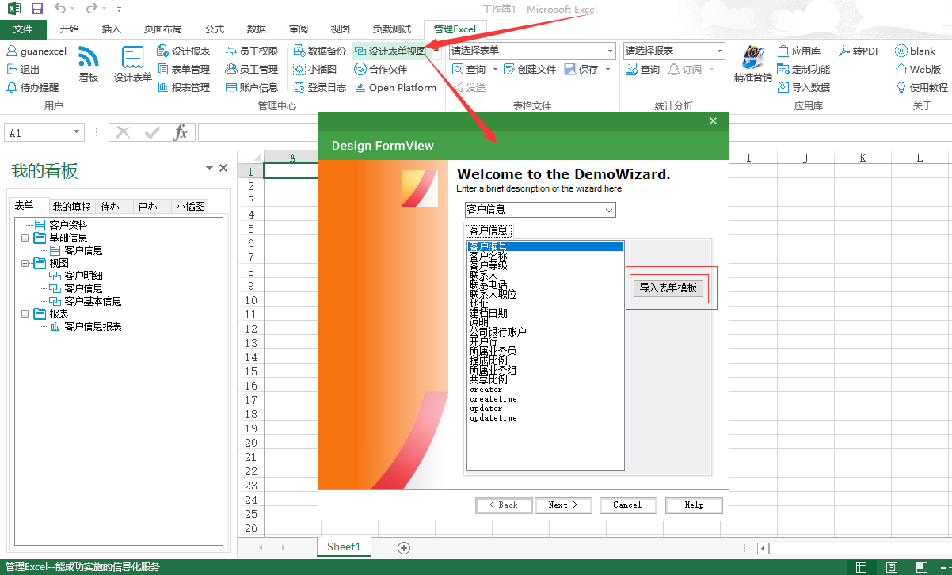Select 公司银行账户 in field list

tap(546, 332)
